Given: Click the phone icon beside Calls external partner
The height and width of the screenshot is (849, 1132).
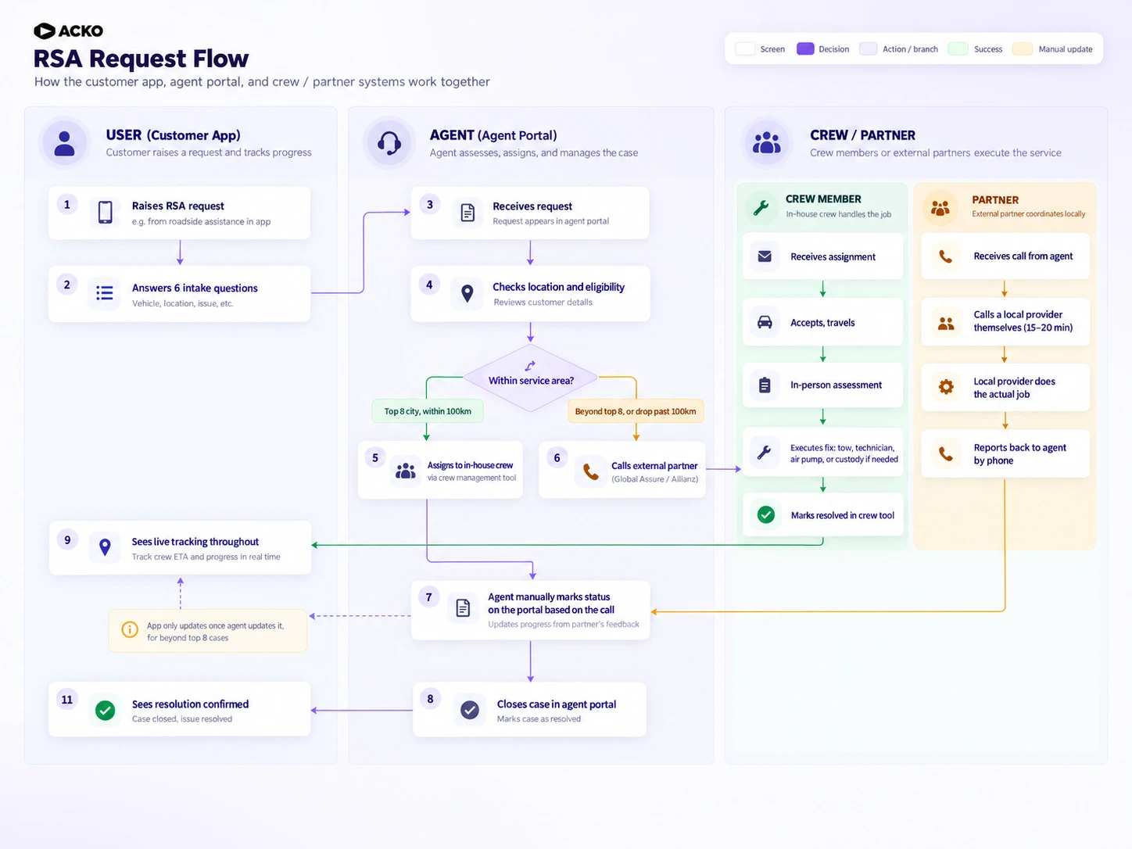Looking at the screenshot, I should [591, 471].
